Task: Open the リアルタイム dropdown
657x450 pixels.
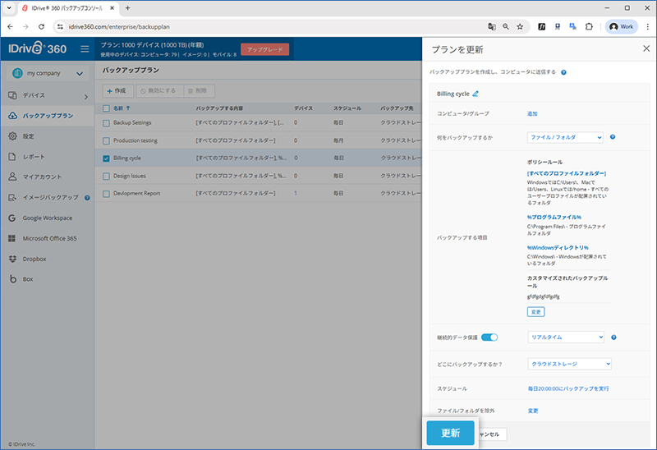Action: pos(565,337)
